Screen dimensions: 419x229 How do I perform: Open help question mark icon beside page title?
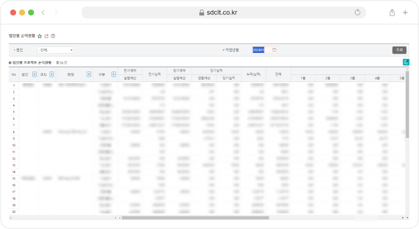pos(53,36)
